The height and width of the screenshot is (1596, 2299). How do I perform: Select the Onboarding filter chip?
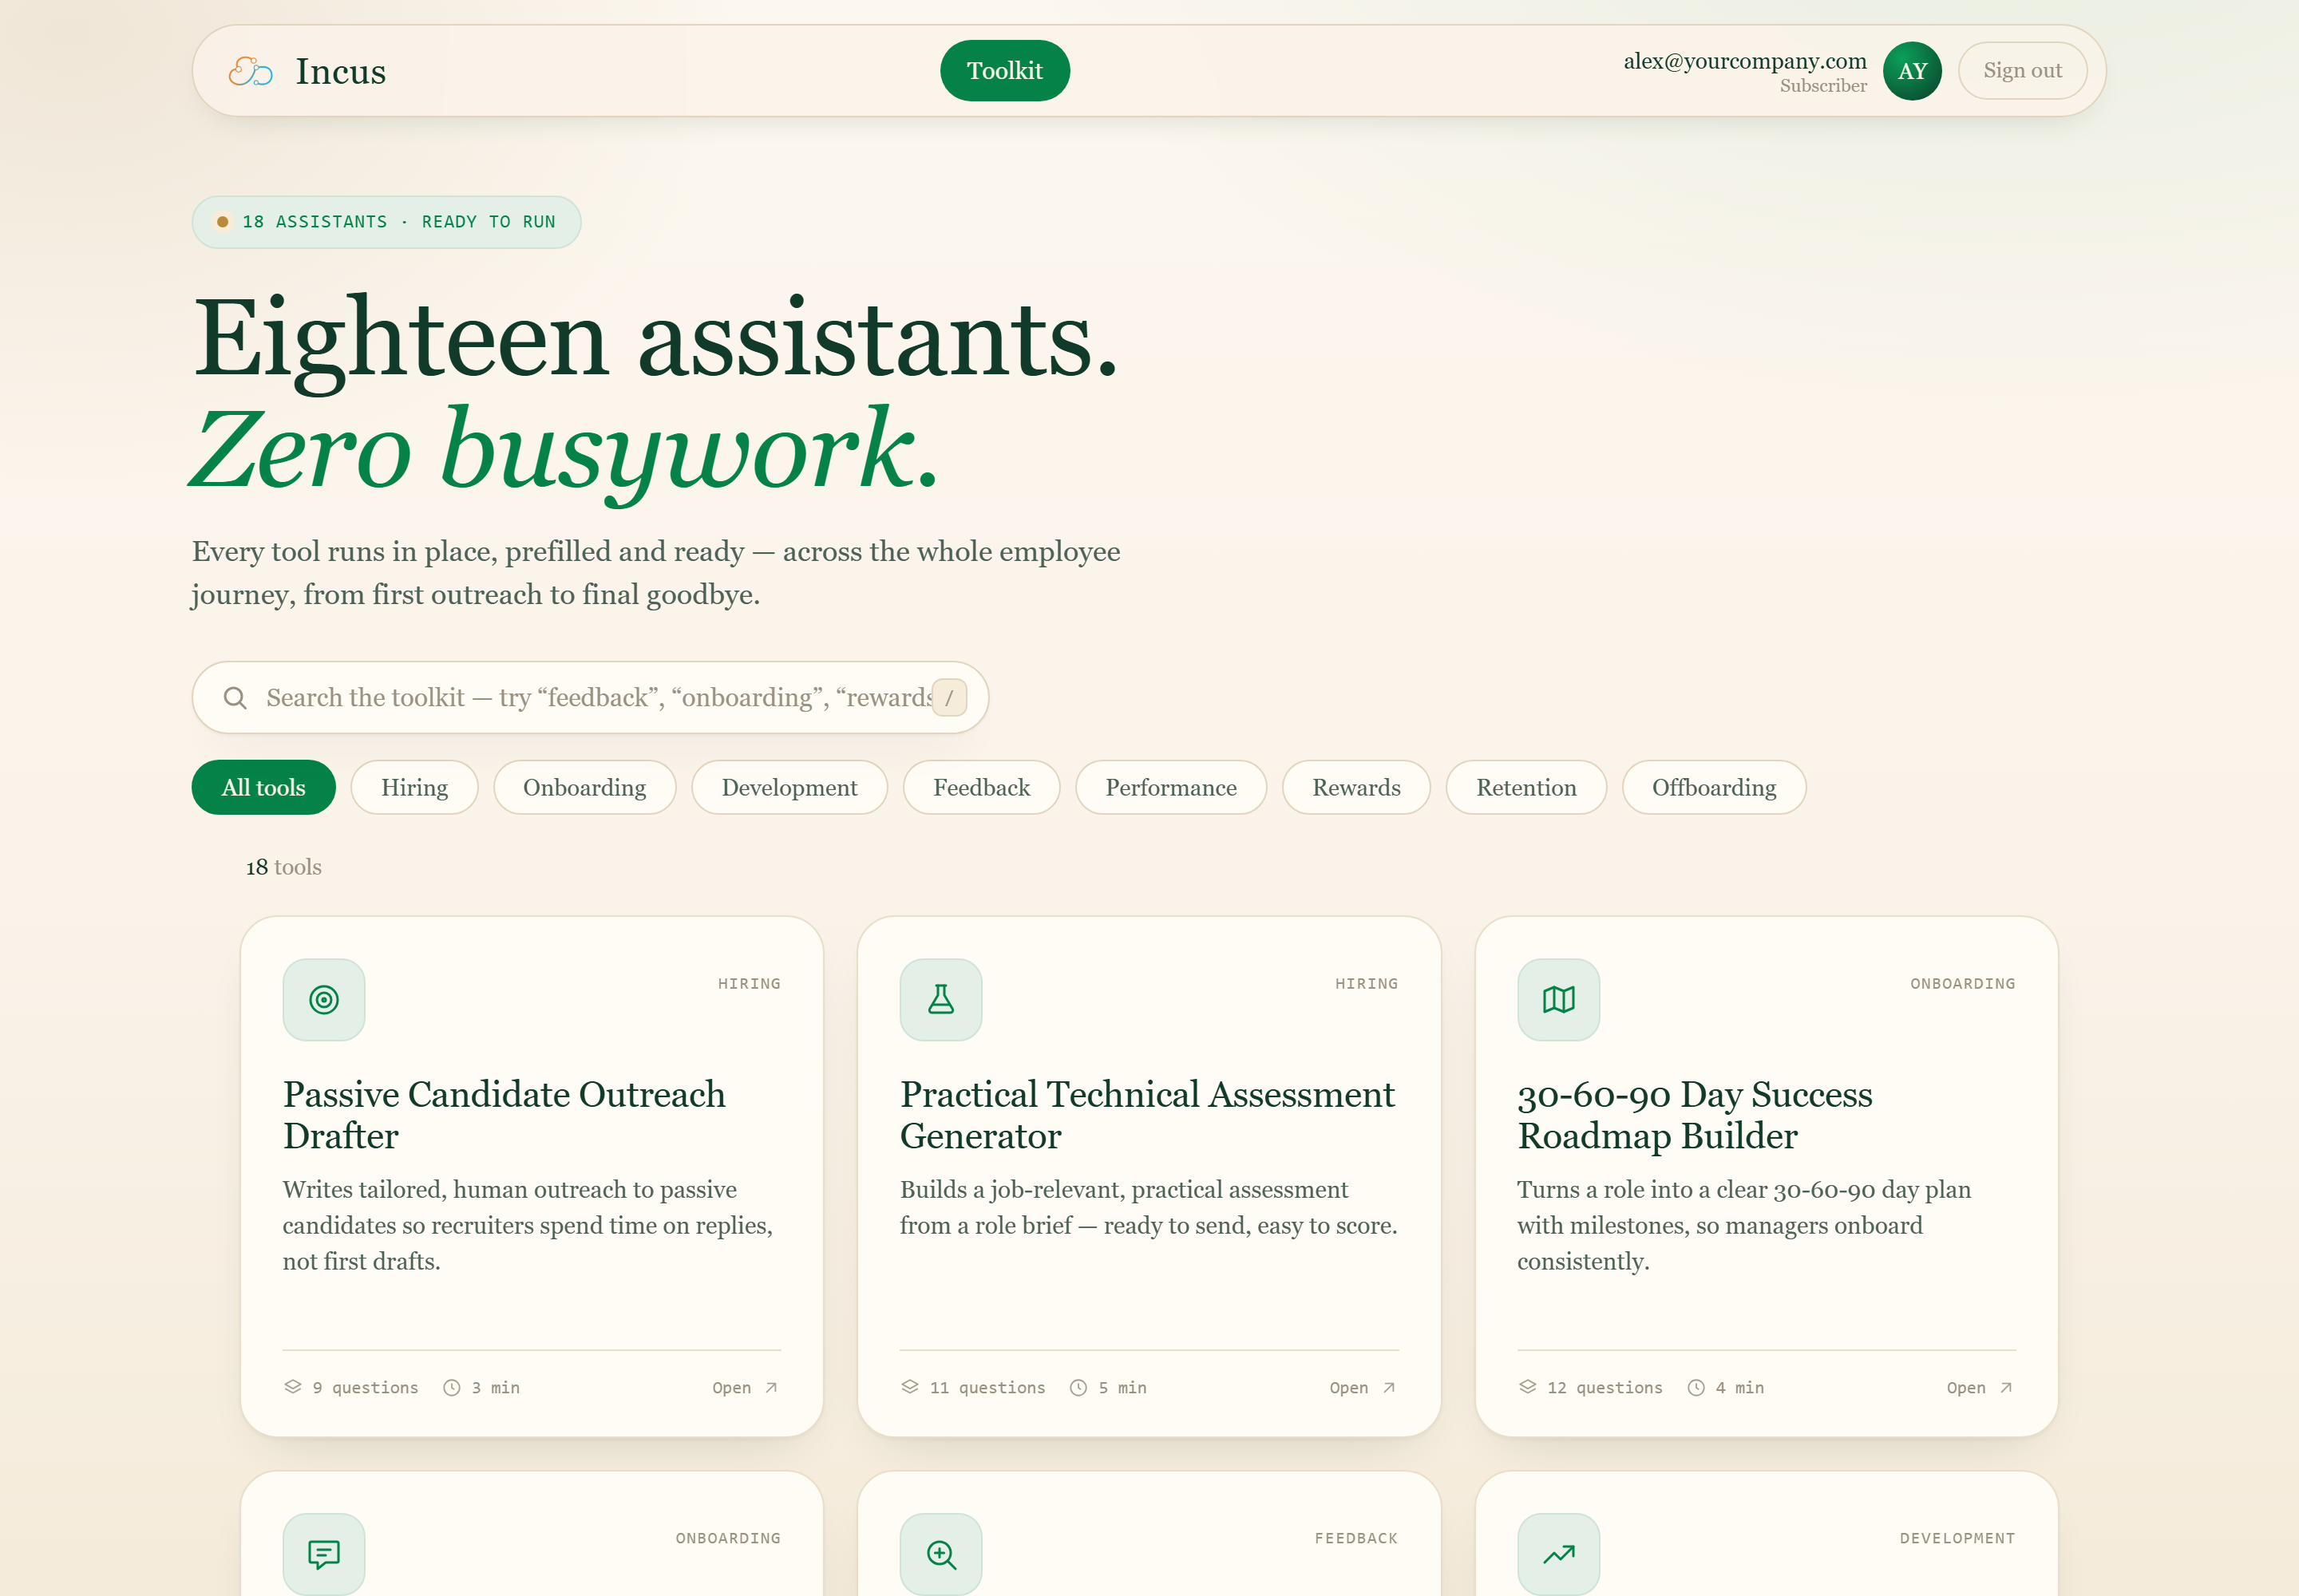584,787
